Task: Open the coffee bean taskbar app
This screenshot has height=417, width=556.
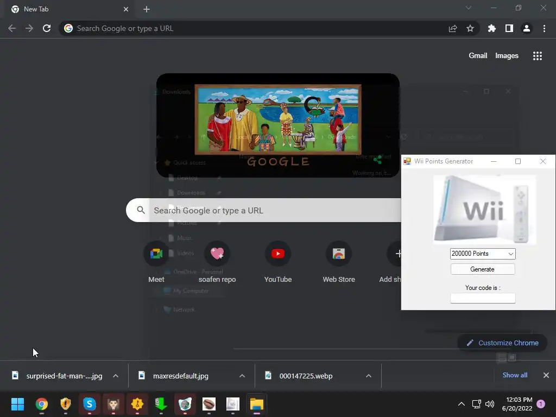Action: point(209,404)
